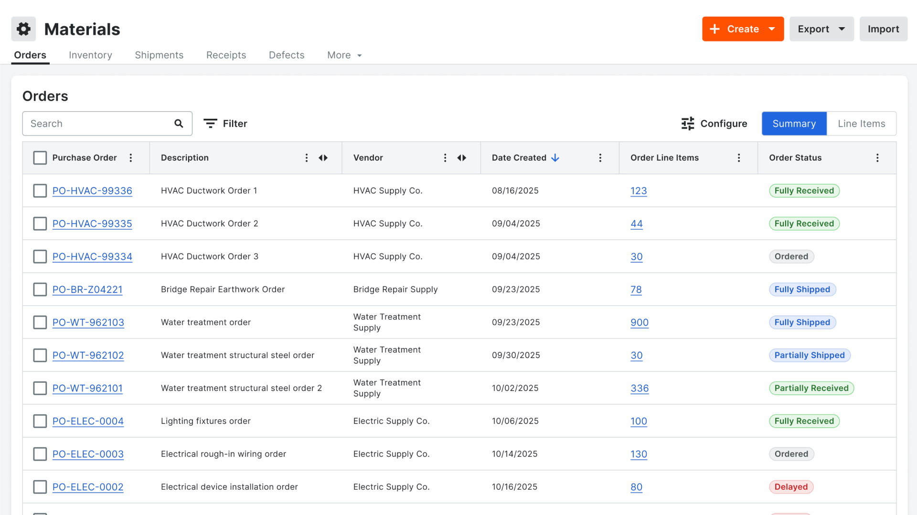
Task: Click the search magnifier icon
Action: pos(179,124)
